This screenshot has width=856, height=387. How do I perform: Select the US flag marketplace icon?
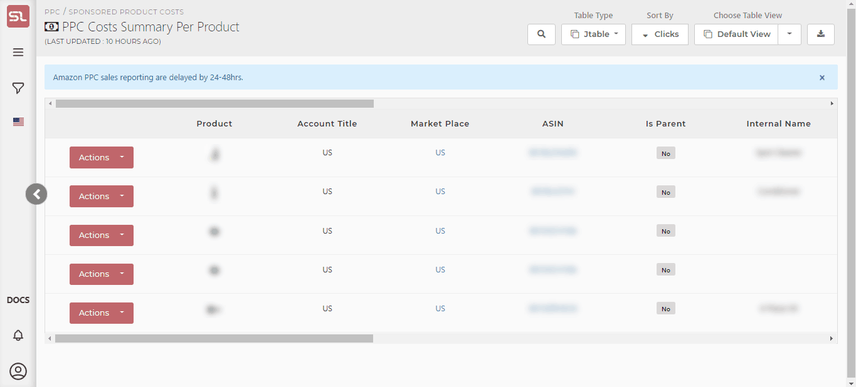coord(18,122)
